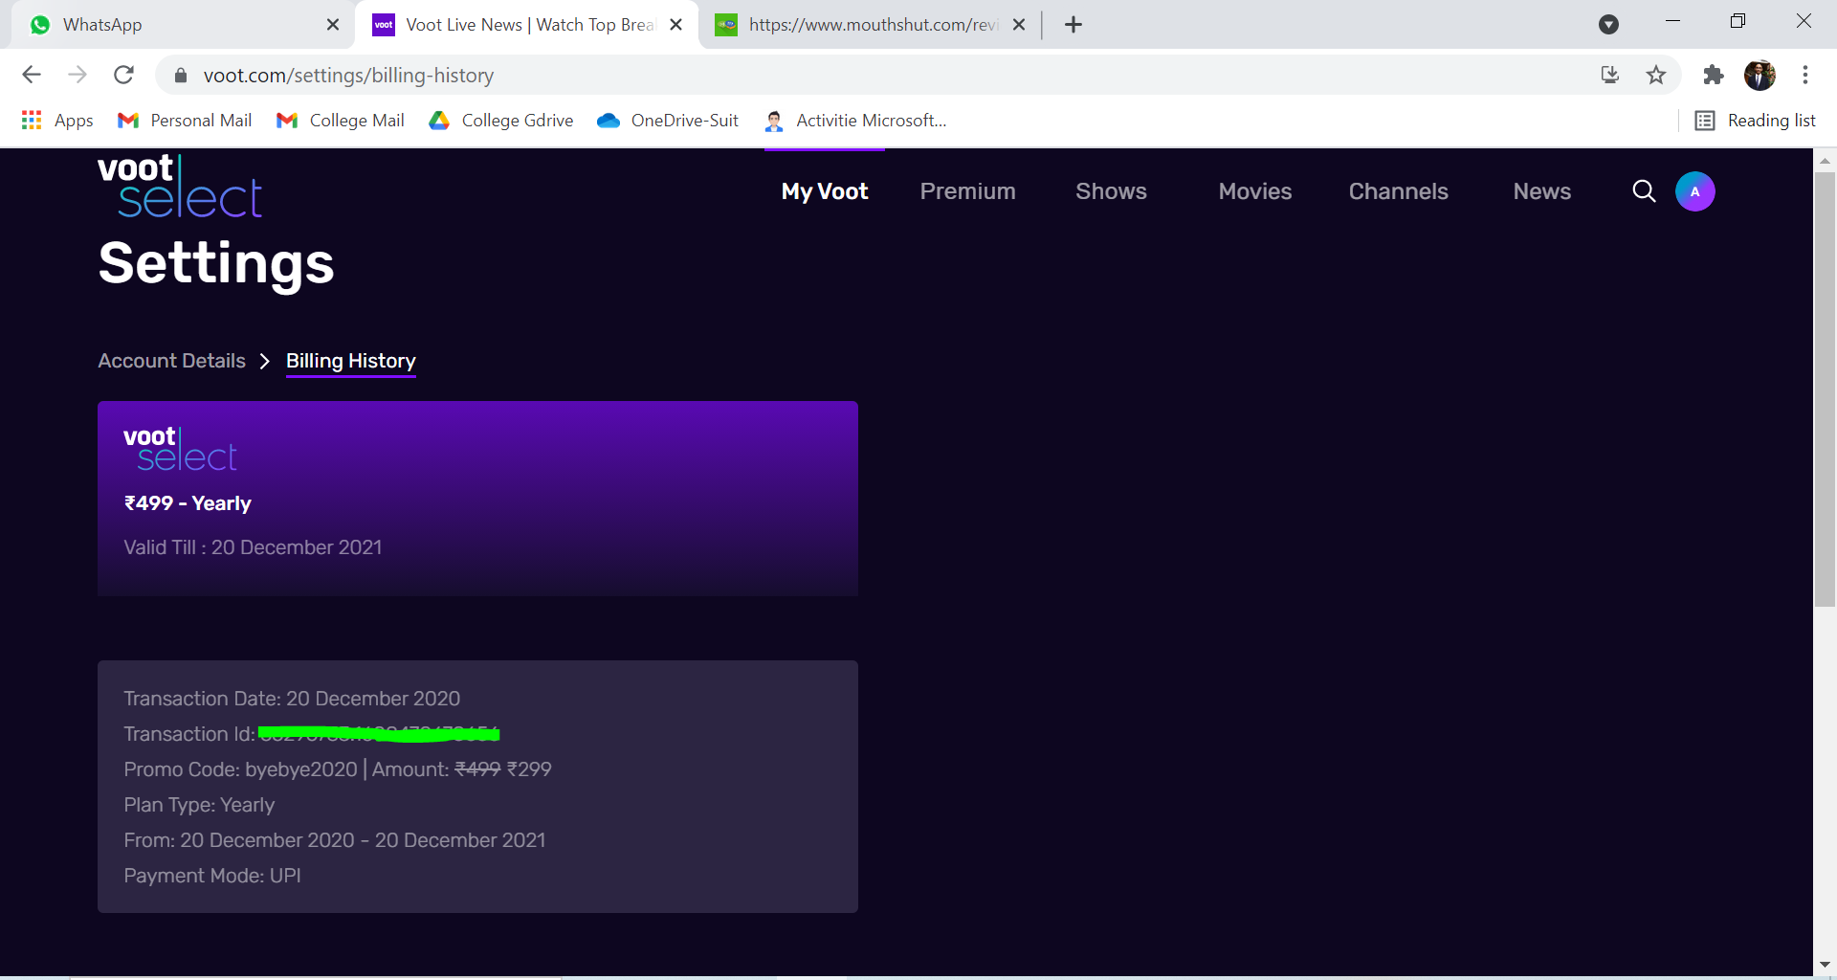Open the Chrome extensions puzzle icon
The image size is (1837, 980).
(1713, 75)
